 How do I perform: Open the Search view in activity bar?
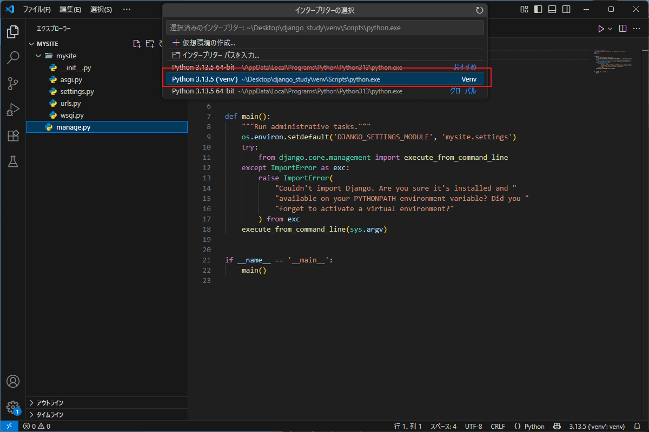click(x=13, y=58)
